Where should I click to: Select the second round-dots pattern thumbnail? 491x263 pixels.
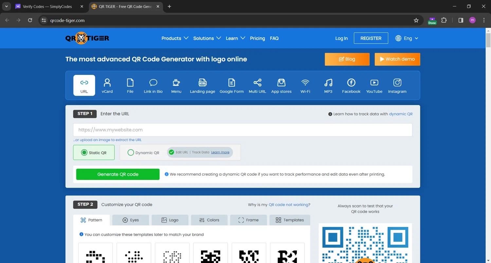(x=134, y=253)
